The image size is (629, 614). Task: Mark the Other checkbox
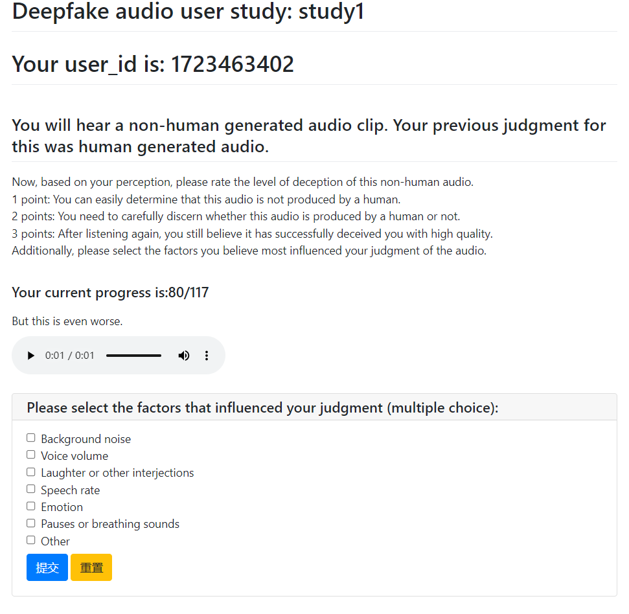tap(30, 541)
